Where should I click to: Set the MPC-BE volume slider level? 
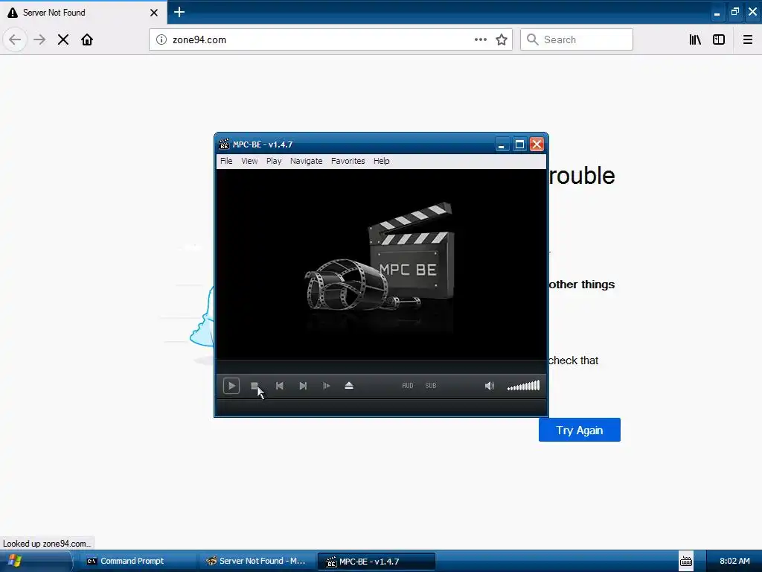[x=523, y=386]
